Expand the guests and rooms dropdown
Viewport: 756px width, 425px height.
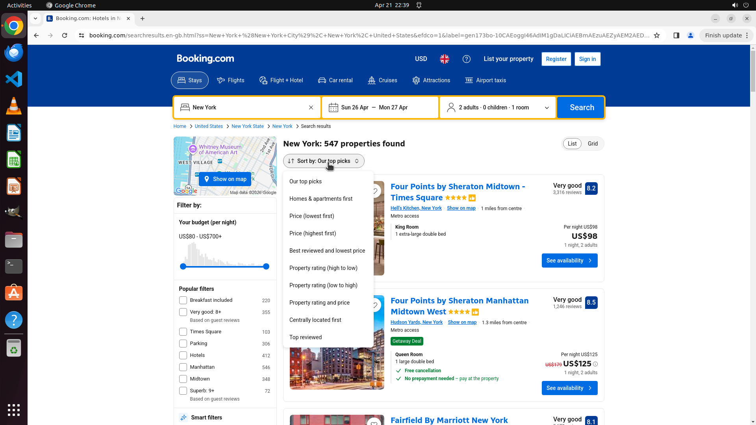[x=498, y=107]
